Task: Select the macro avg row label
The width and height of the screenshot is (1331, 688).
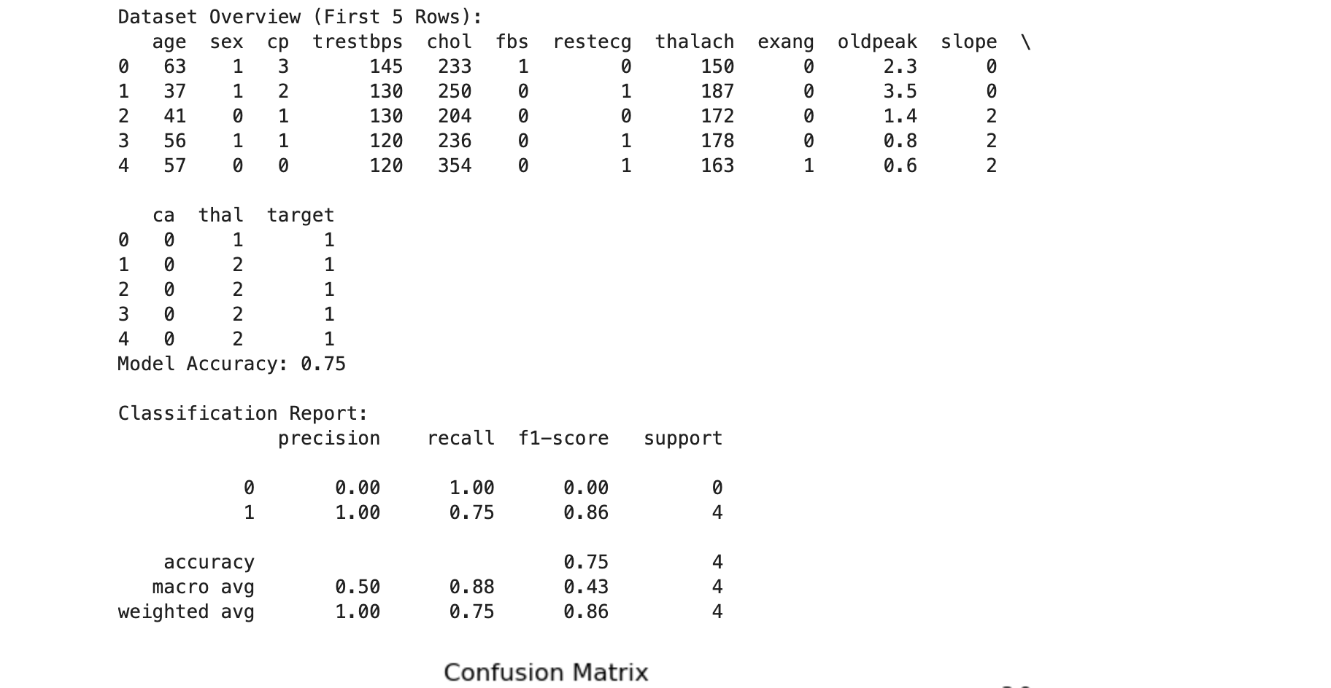Action: (x=203, y=587)
